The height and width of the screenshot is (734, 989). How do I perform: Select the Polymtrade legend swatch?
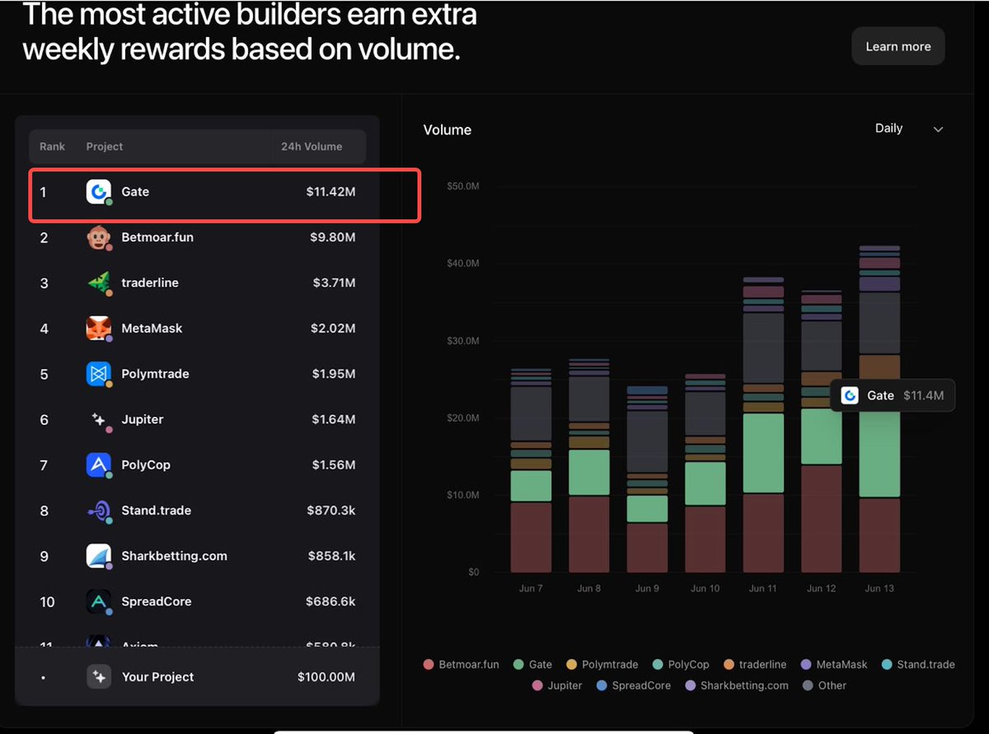tap(570, 664)
